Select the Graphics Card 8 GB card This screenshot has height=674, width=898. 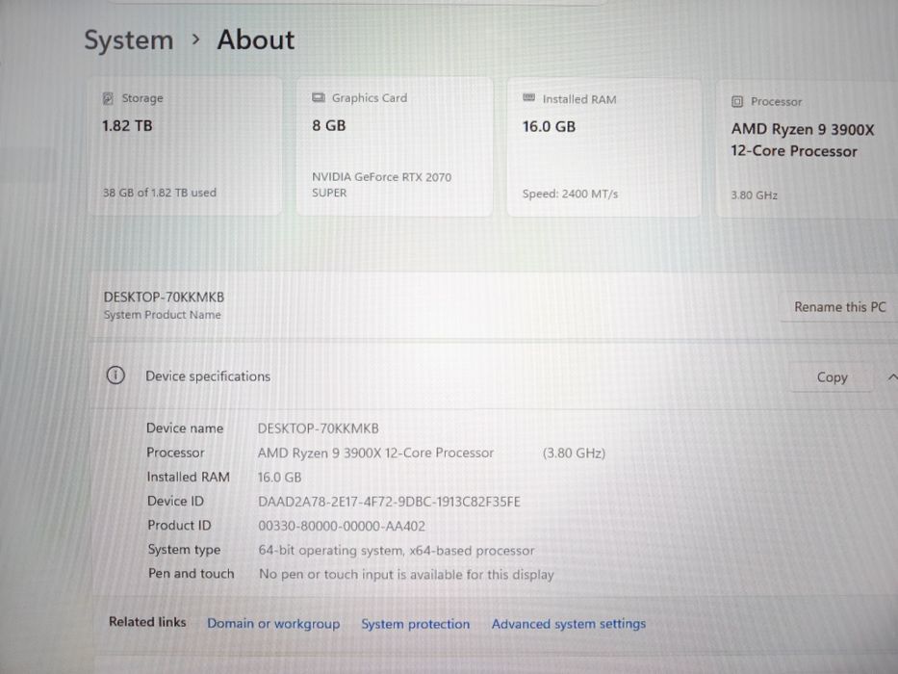[x=395, y=146]
